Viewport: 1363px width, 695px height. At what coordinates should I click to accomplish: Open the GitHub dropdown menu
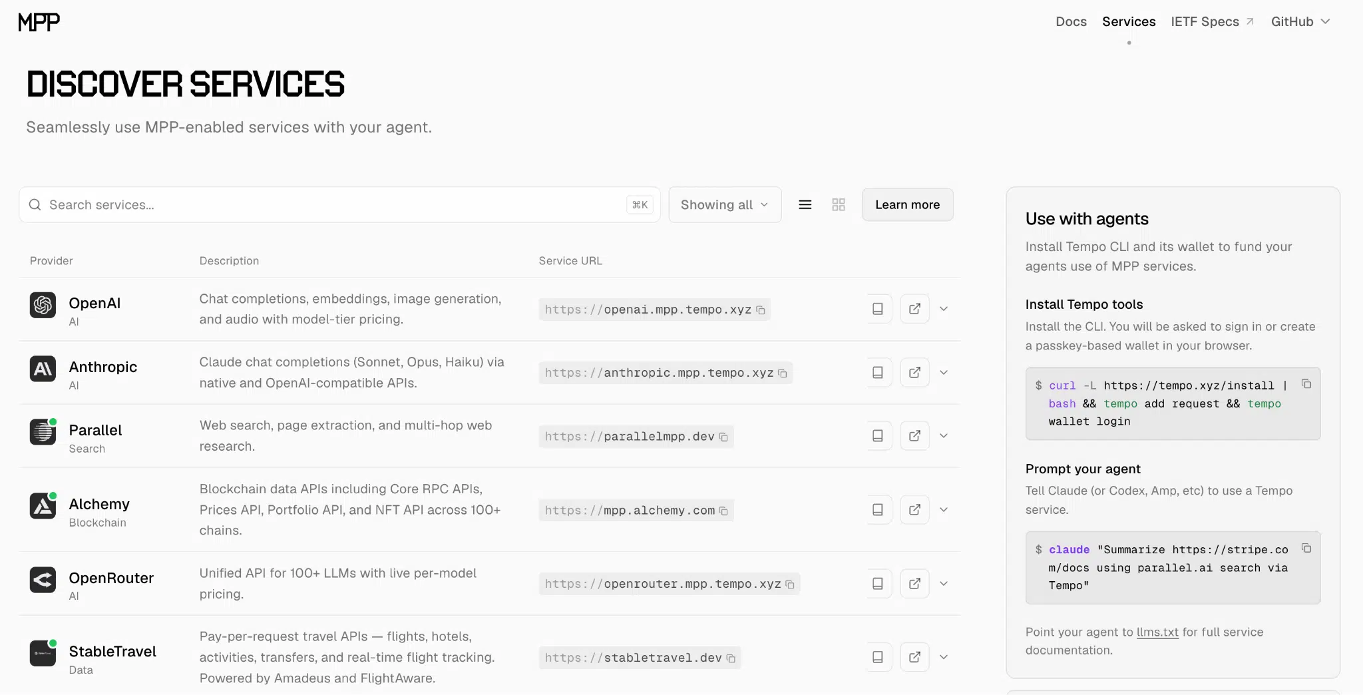point(1300,21)
